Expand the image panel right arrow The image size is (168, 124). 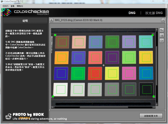163,20
